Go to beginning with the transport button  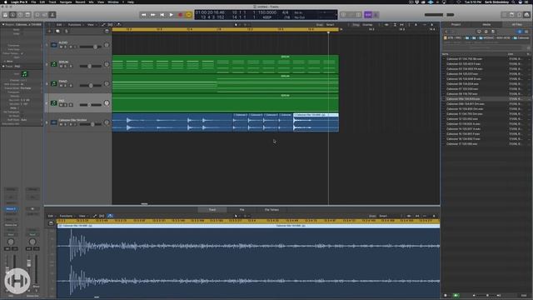point(162,15)
